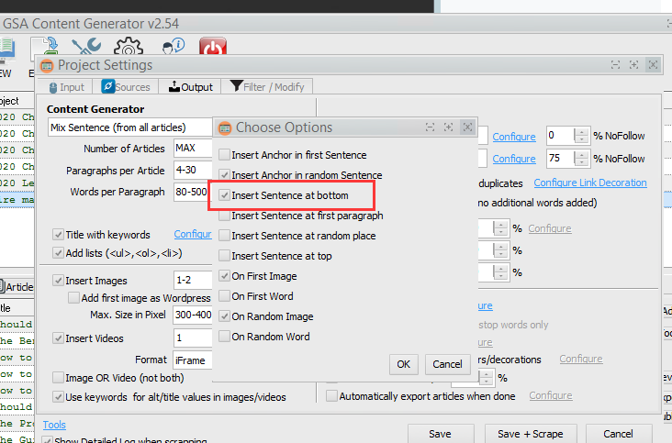Open Configure link beside 0 % NoFollow
The width and height of the screenshot is (672, 443).
pos(514,137)
